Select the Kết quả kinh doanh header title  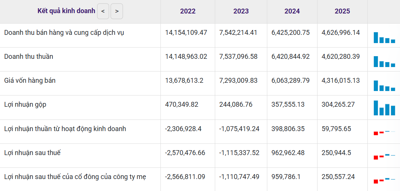tap(66, 11)
